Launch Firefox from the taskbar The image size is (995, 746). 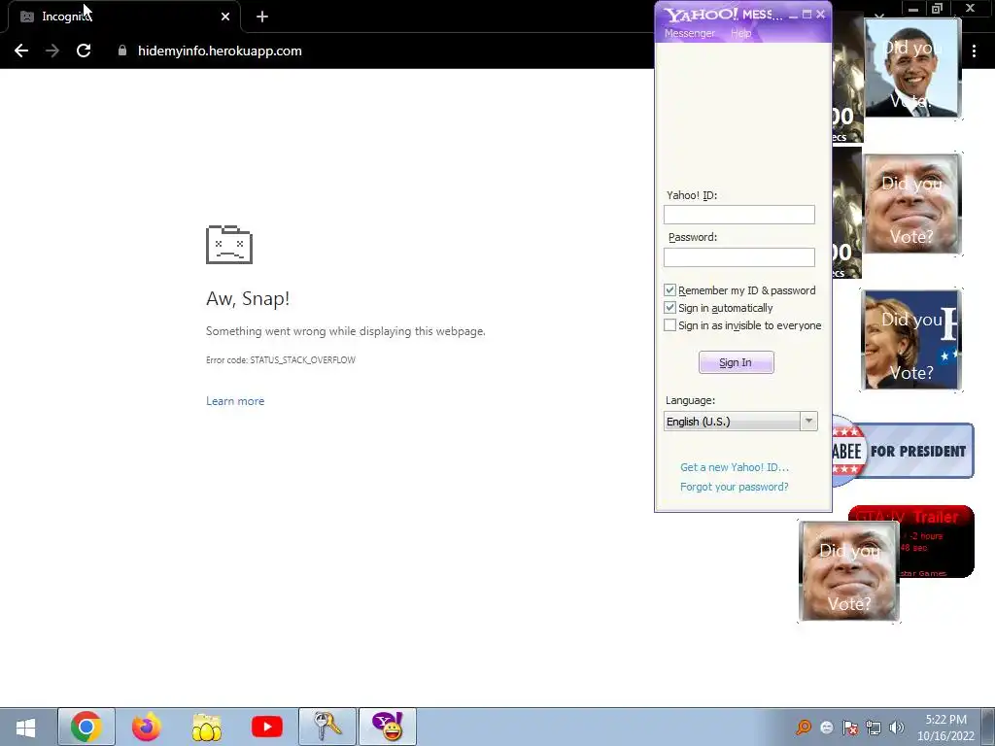pos(147,727)
